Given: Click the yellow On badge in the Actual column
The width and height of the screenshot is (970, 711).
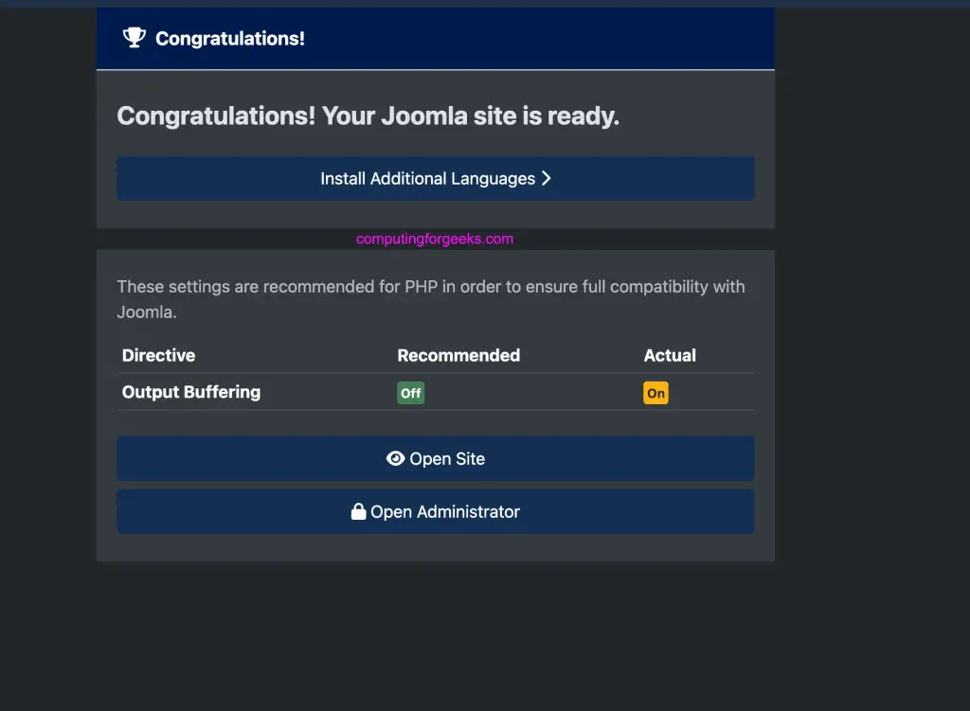Looking at the screenshot, I should (656, 393).
